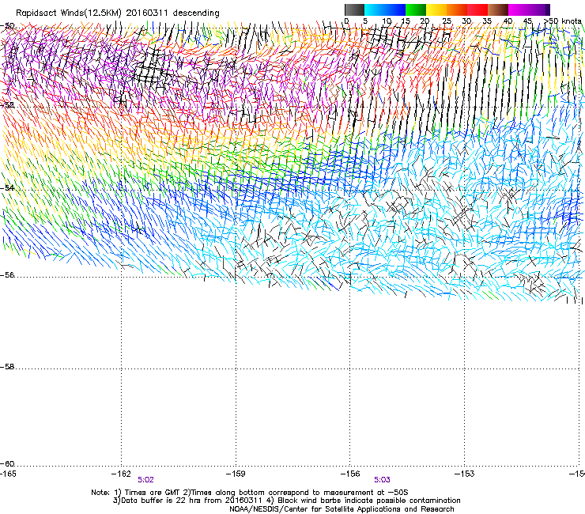
Task: Click the Rapidscat Winds title text
Action: (x=118, y=13)
